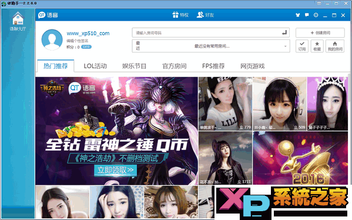Switch to the 热门推荐 tab
The width and height of the screenshot is (352, 220).
coord(56,66)
